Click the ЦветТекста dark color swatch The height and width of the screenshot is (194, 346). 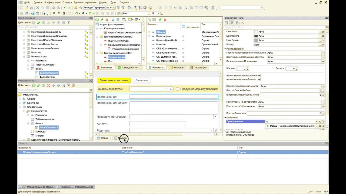(x=256, y=36)
